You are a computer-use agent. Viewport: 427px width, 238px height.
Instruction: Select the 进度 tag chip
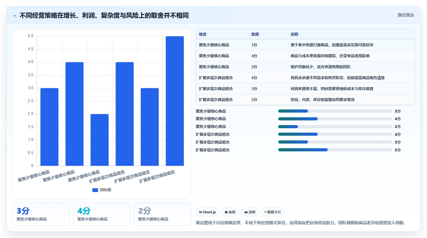[250, 212]
